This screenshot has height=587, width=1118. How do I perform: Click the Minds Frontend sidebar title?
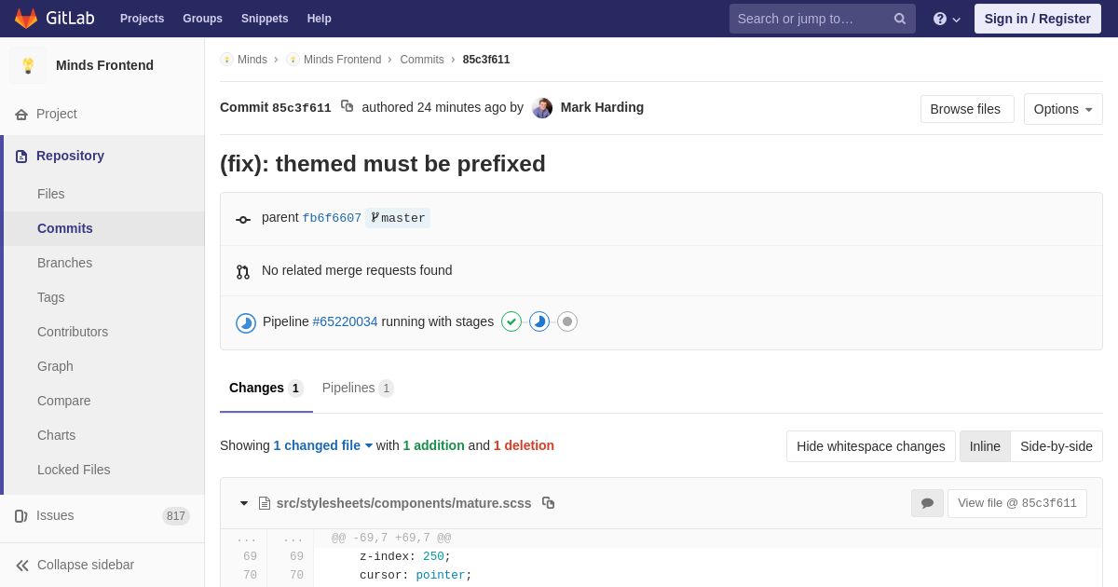coord(104,65)
